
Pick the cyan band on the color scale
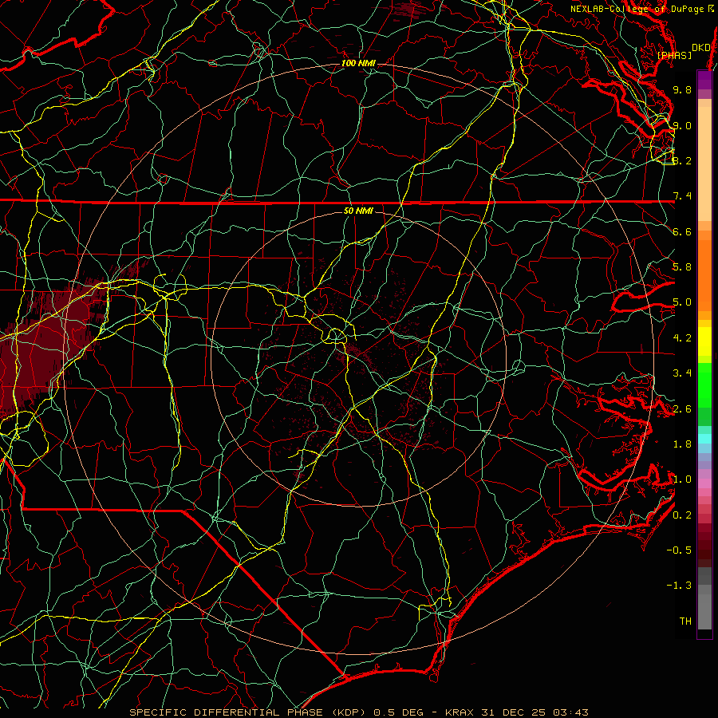pos(704,438)
